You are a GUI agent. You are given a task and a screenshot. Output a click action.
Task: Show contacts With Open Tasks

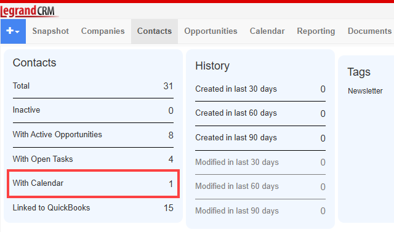93,159
